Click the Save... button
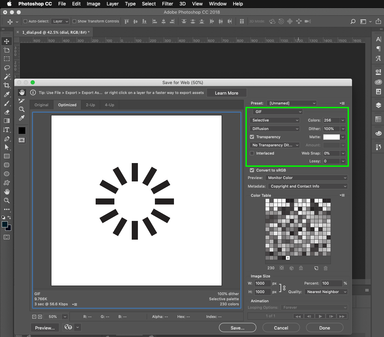The width and height of the screenshot is (384, 337). tap(237, 328)
